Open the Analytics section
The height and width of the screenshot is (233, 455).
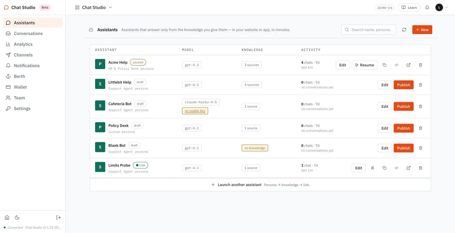tap(33, 44)
